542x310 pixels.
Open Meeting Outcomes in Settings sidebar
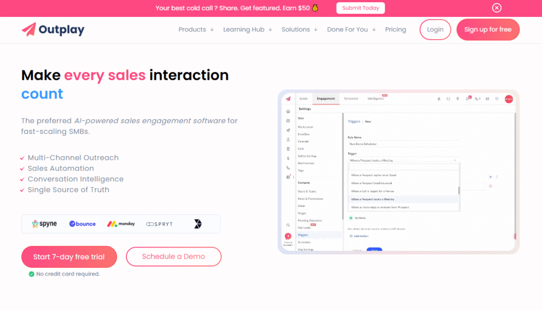[x=310, y=220]
